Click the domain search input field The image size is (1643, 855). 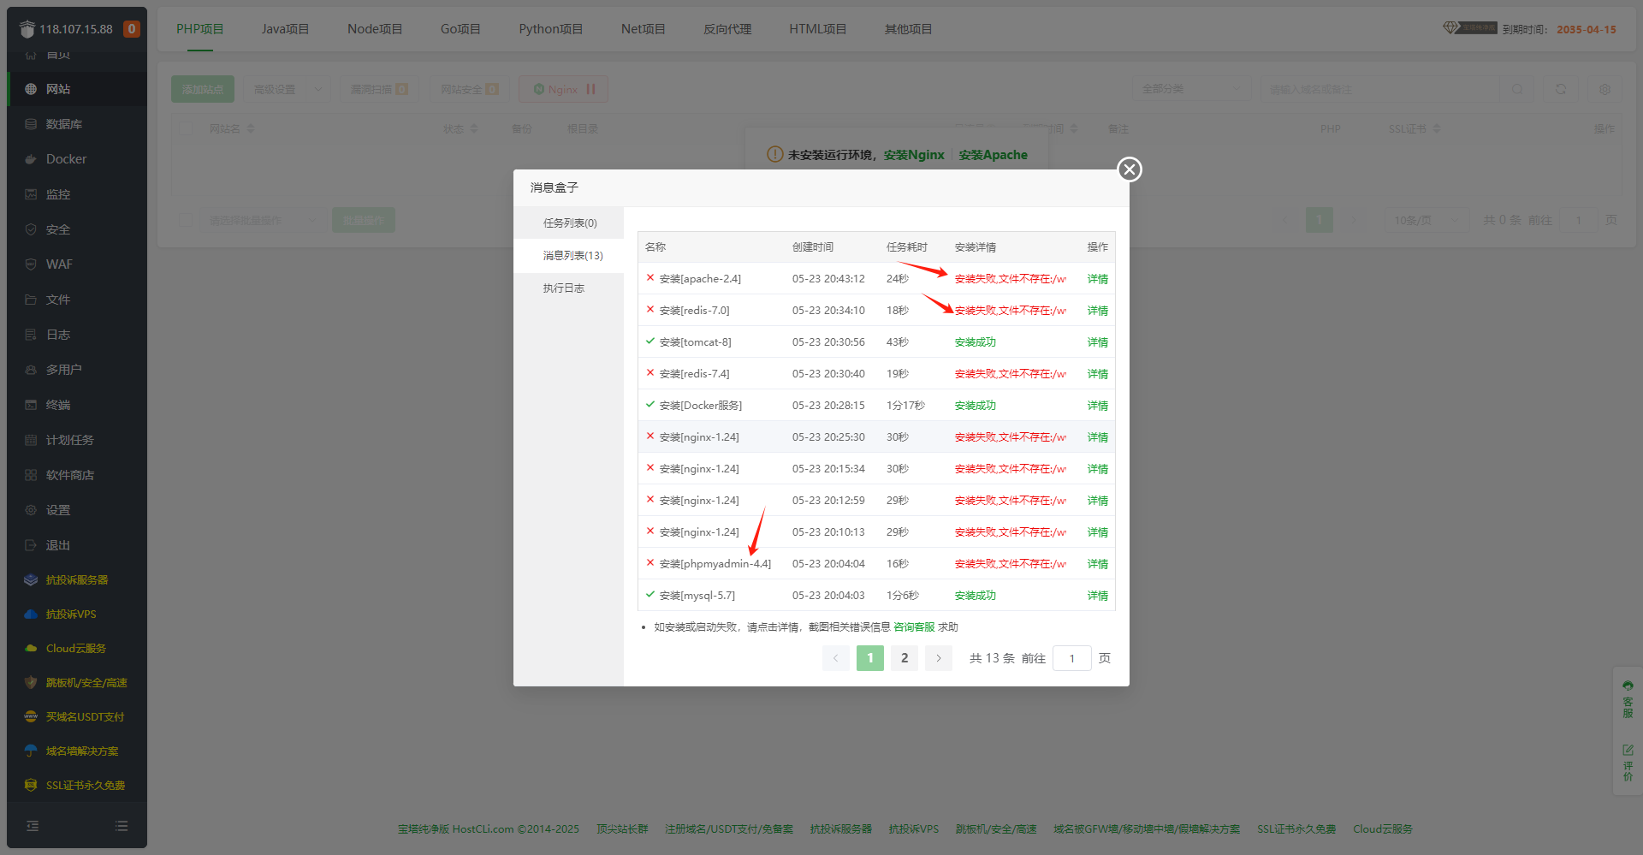(1379, 89)
